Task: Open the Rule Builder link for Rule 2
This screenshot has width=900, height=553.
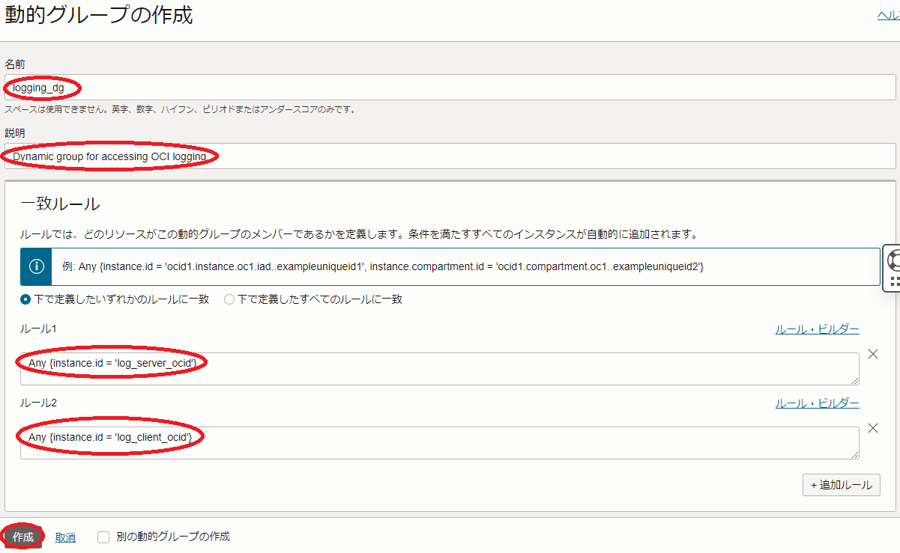Action: (817, 403)
